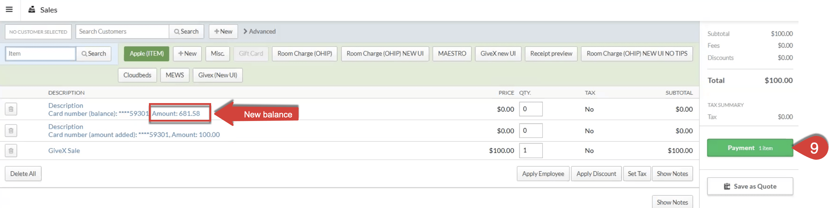This screenshot has width=829, height=208.
Task: Click the Cloudbeds button
Action: [x=137, y=75]
